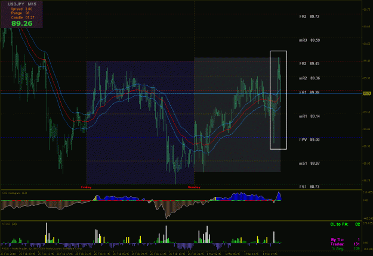Click the Candle 01:27 countdown
This screenshot has height=256, width=373.
coord(23,17)
